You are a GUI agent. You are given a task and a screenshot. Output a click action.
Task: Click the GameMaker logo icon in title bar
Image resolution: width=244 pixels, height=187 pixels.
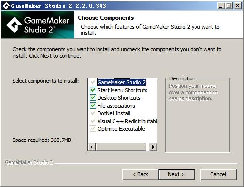6,6
